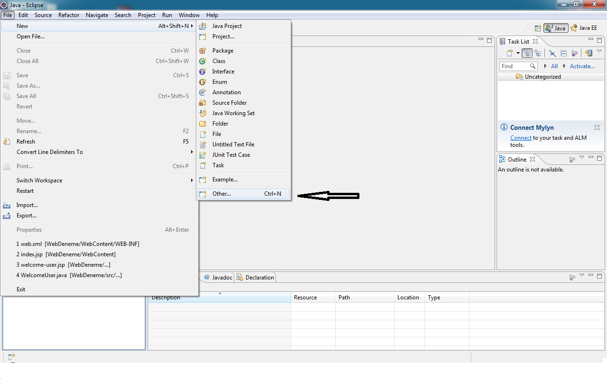Viewport: 607px width, 379px height.
Task: Close the Task List view tab
Action: [535, 41]
